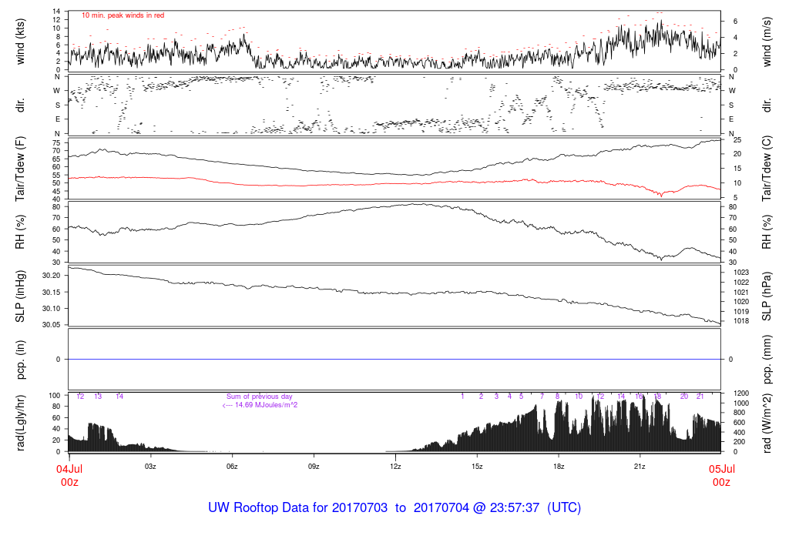Select the 'Sum of previous day' annotation
789x539 pixels.
click(x=259, y=397)
